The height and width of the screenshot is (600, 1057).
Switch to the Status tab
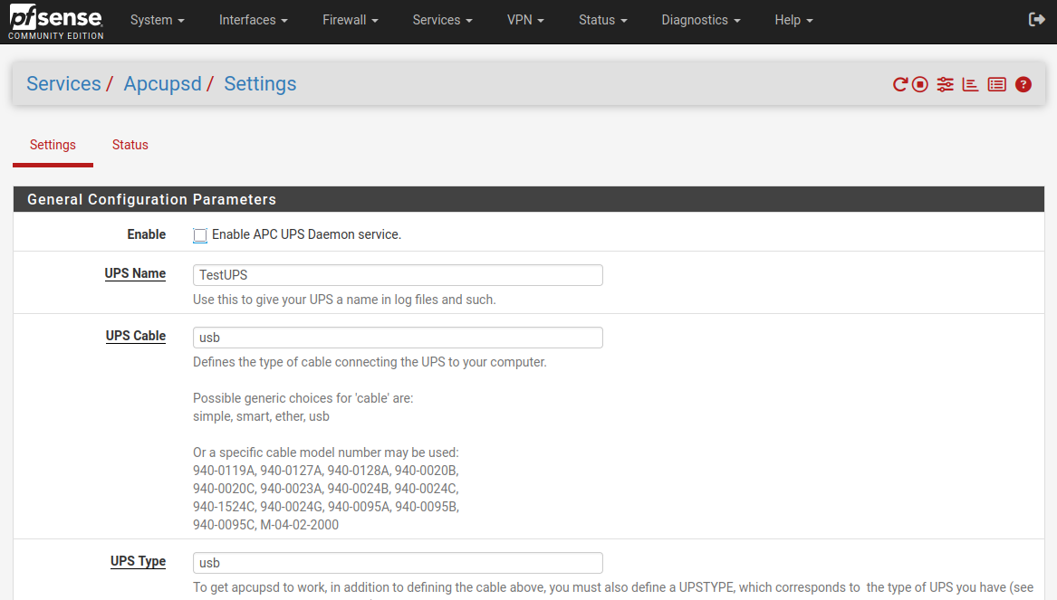(x=130, y=145)
